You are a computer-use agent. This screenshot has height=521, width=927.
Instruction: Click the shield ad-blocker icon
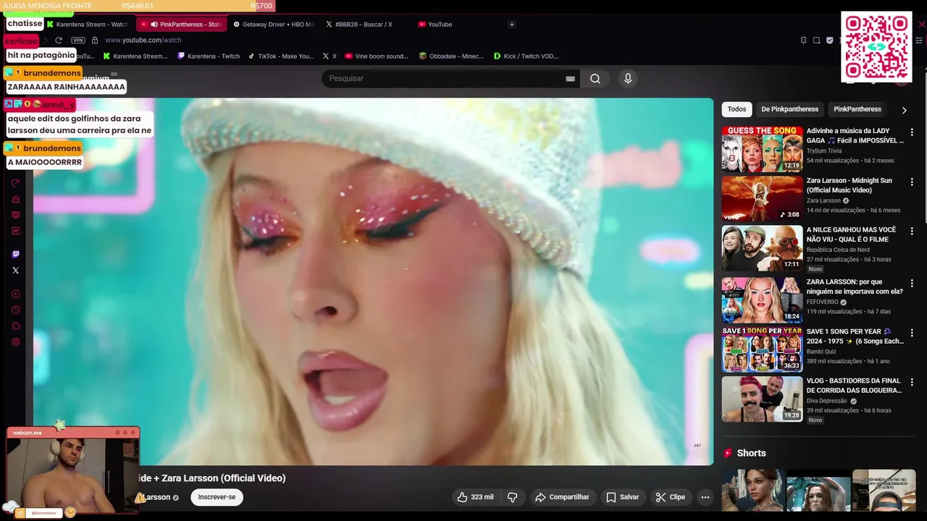(x=829, y=41)
